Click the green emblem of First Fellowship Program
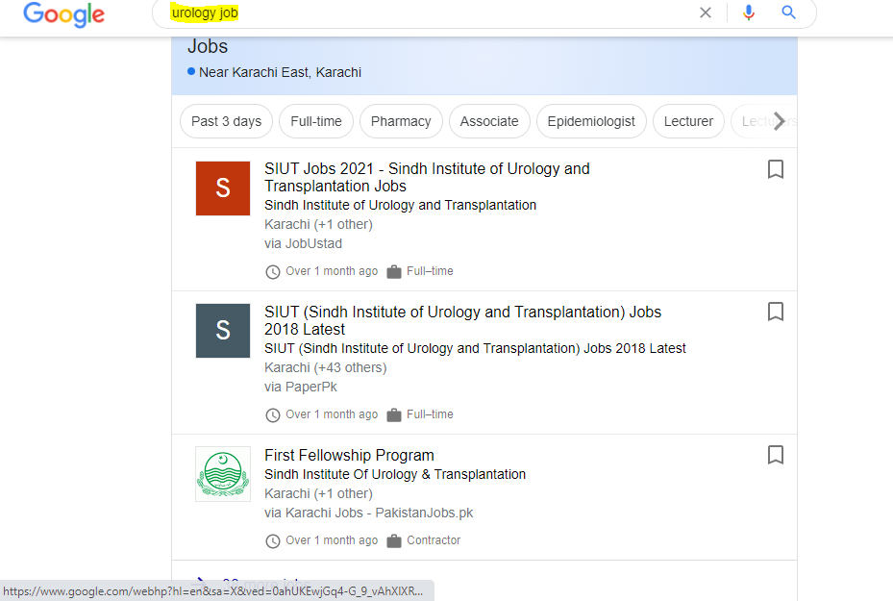 (x=223, y=474)
